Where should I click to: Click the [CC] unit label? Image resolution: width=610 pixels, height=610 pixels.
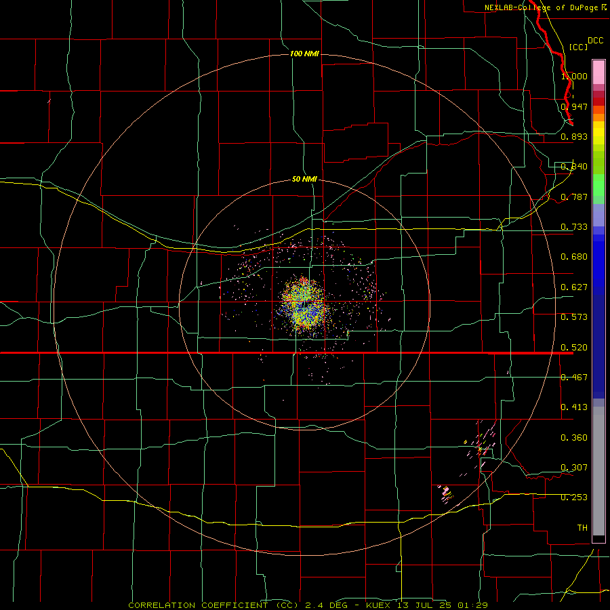tap(578, 47)
